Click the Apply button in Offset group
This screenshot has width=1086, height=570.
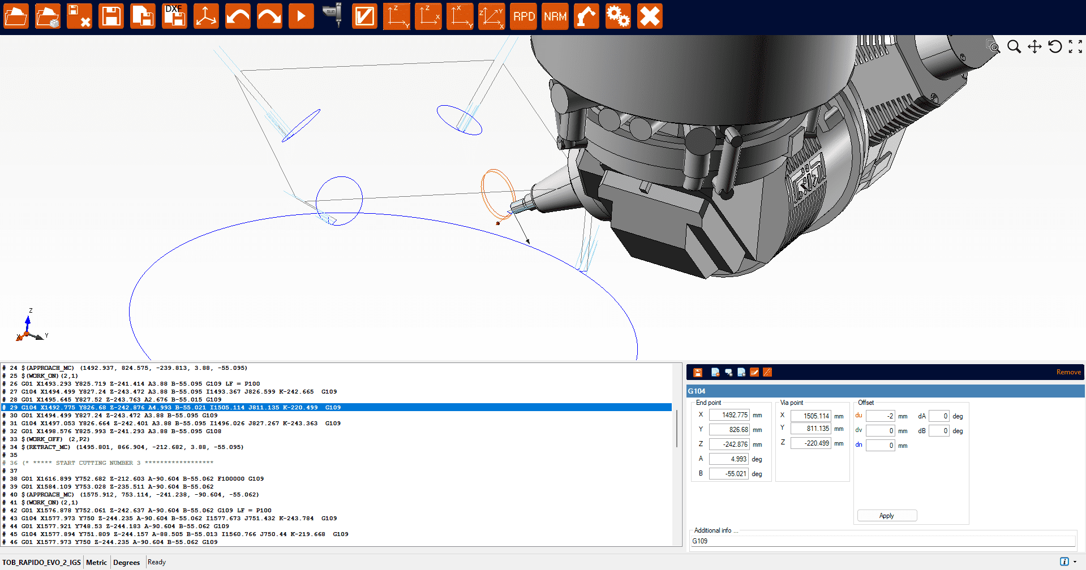(886, 516)
